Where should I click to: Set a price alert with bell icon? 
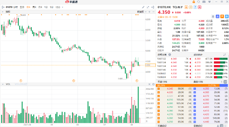[x=213, y=16]
